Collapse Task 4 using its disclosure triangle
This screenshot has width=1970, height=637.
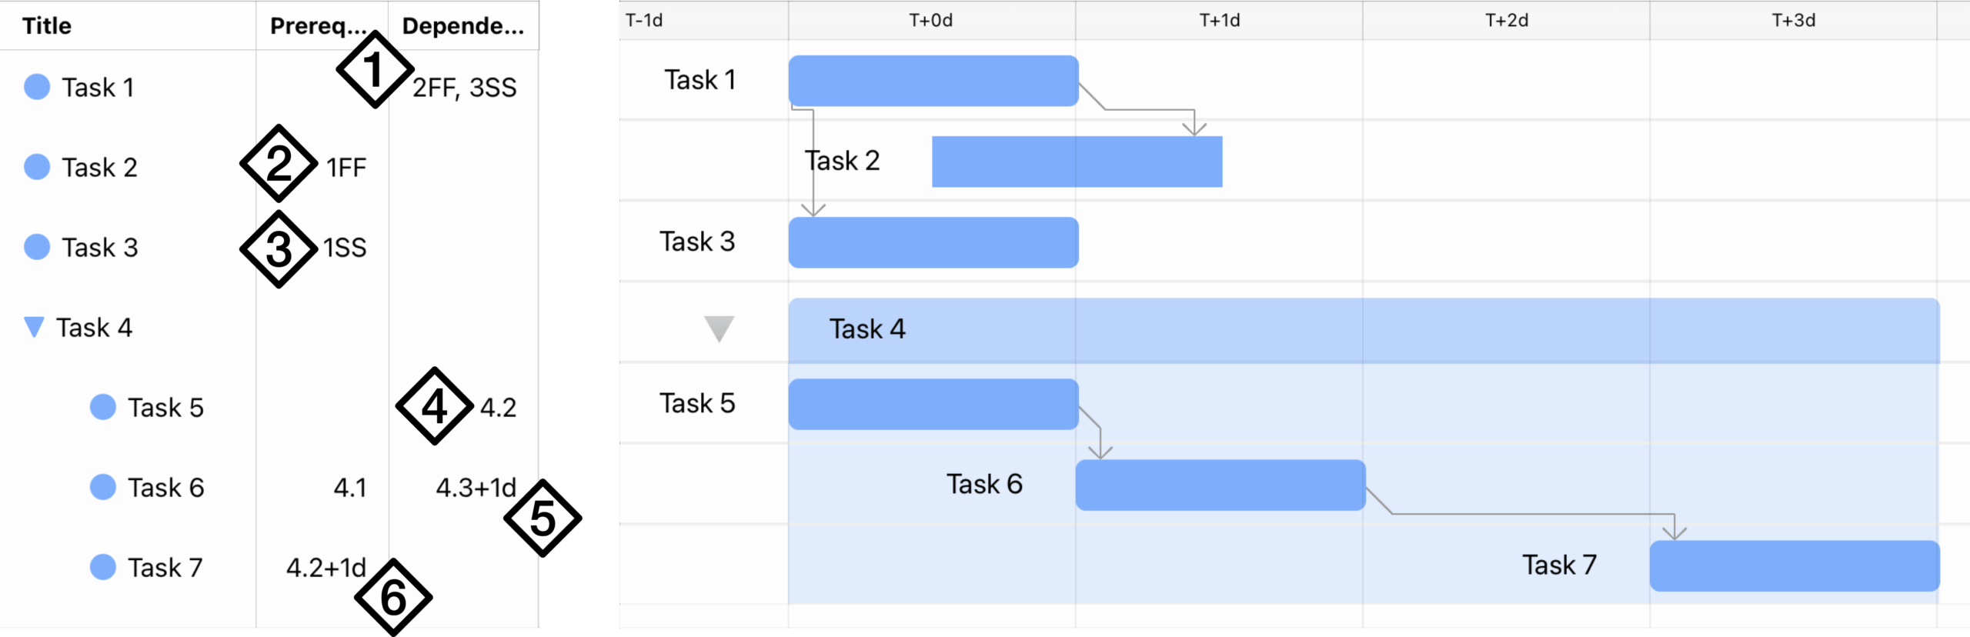[34, 327]
